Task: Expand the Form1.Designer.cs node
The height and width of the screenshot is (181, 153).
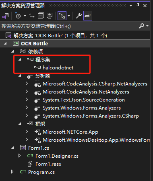Action: pos(19,156)
